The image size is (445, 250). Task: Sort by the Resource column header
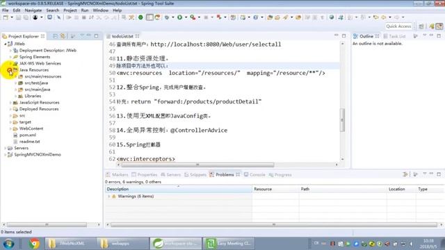tap(275, 189)
